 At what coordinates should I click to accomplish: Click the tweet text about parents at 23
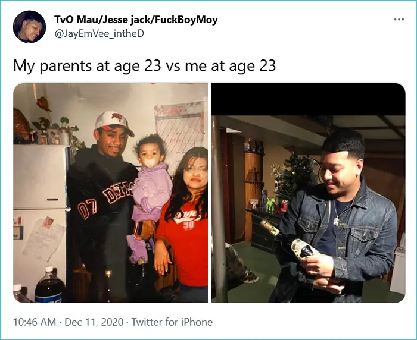coord(144,65)
